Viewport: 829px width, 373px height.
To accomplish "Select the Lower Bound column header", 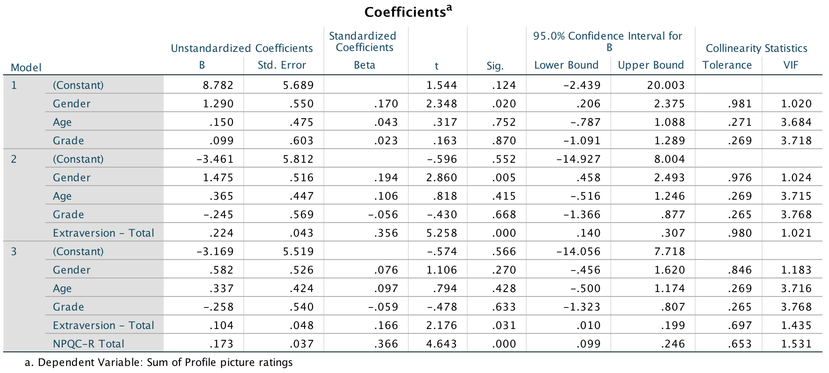I will 566,65.
